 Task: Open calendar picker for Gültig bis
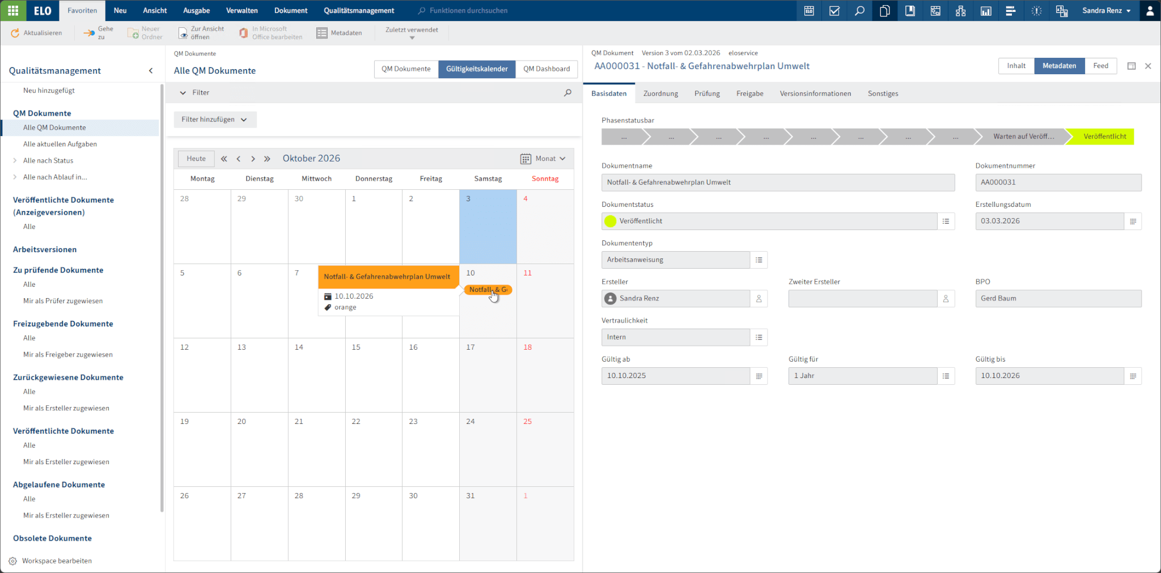[x=1133, y=376]
